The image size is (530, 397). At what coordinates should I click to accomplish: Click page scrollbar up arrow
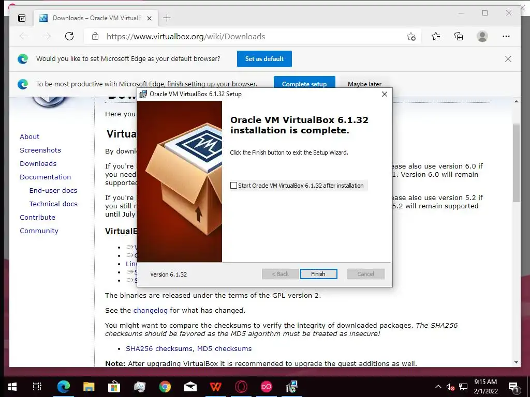pyautogui.click(x=516, y=101)
